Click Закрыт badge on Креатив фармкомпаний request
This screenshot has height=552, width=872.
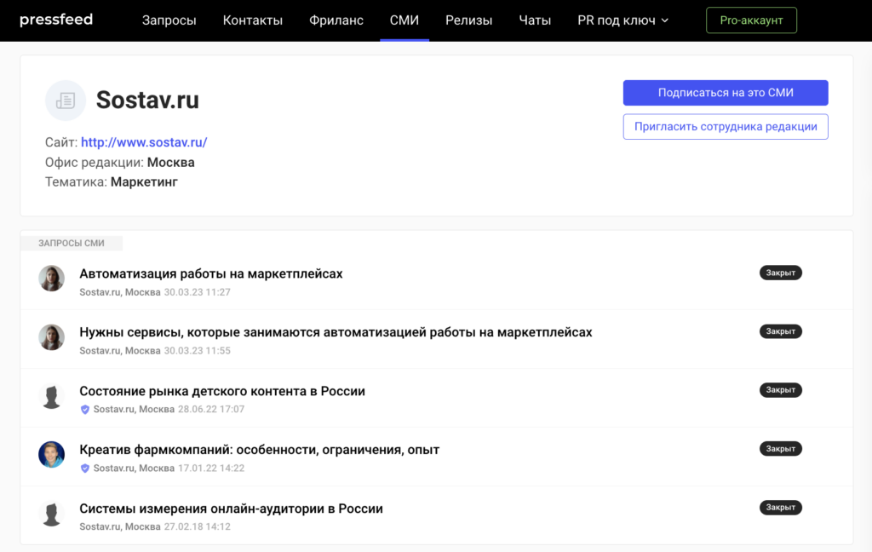(x=780, y=448)
